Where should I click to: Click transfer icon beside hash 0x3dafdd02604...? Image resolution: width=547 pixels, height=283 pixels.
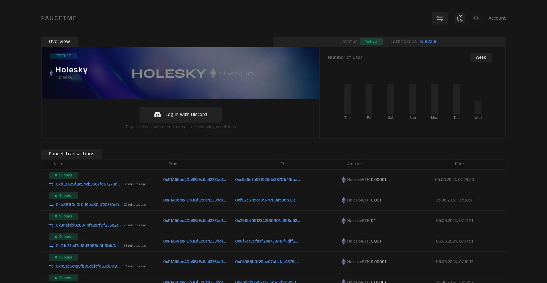coord(51,225)
